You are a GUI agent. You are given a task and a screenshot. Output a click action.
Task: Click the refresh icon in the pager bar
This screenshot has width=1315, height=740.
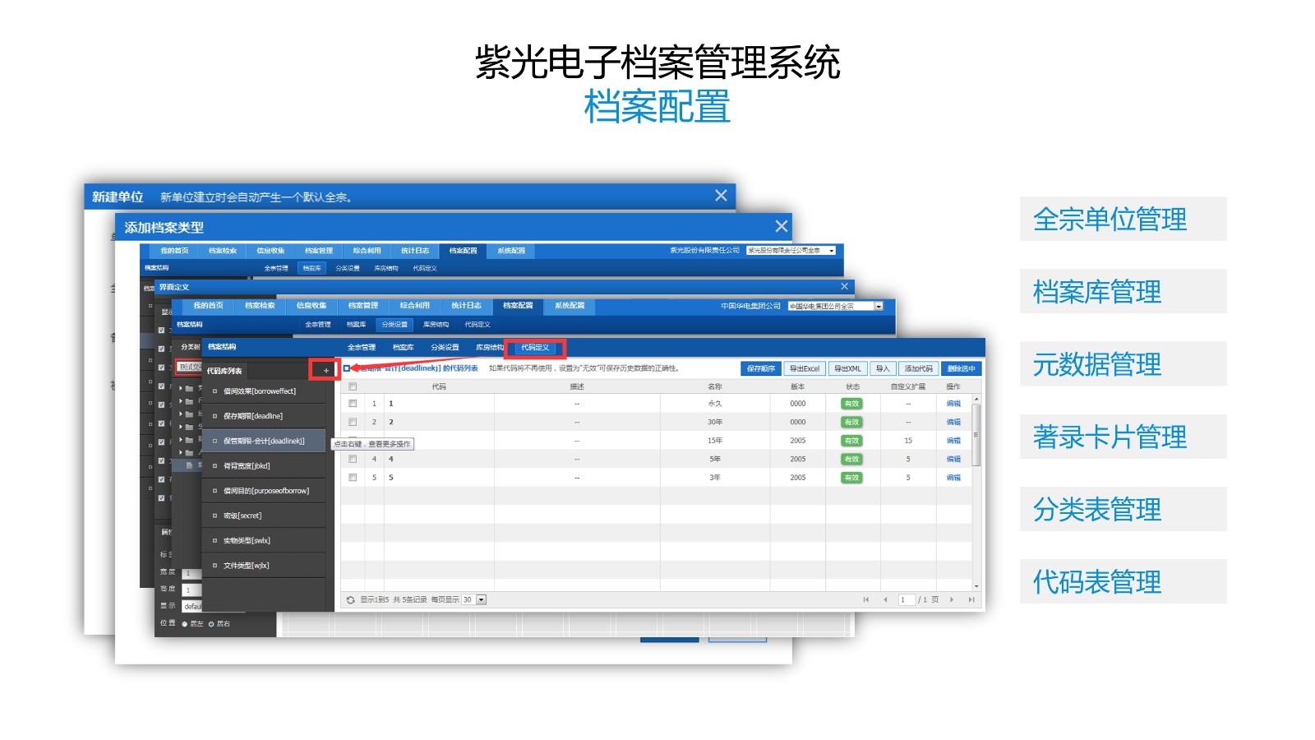351,600
